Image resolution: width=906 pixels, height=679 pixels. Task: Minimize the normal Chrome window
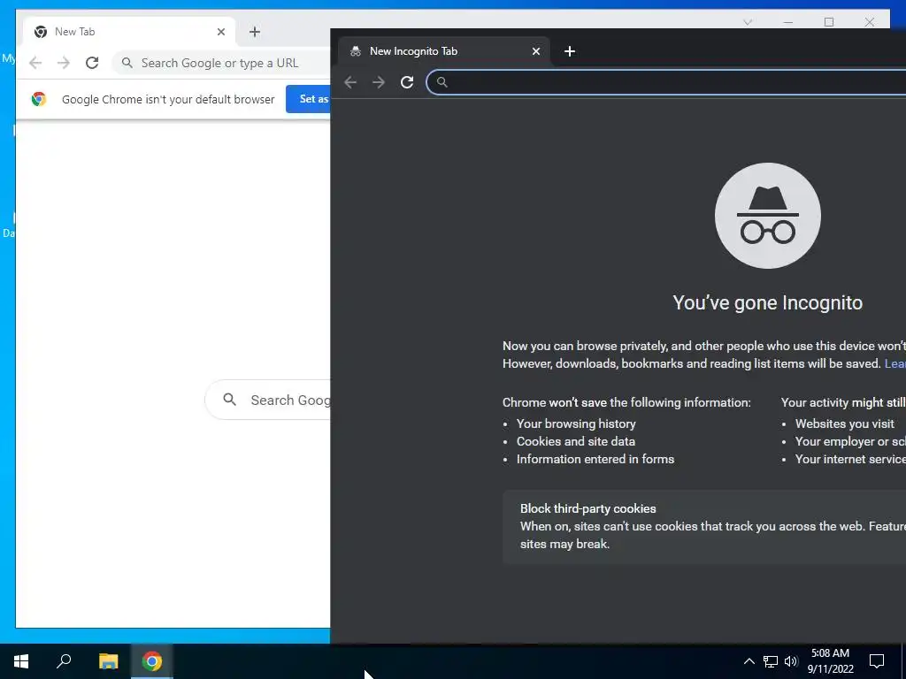788,22
